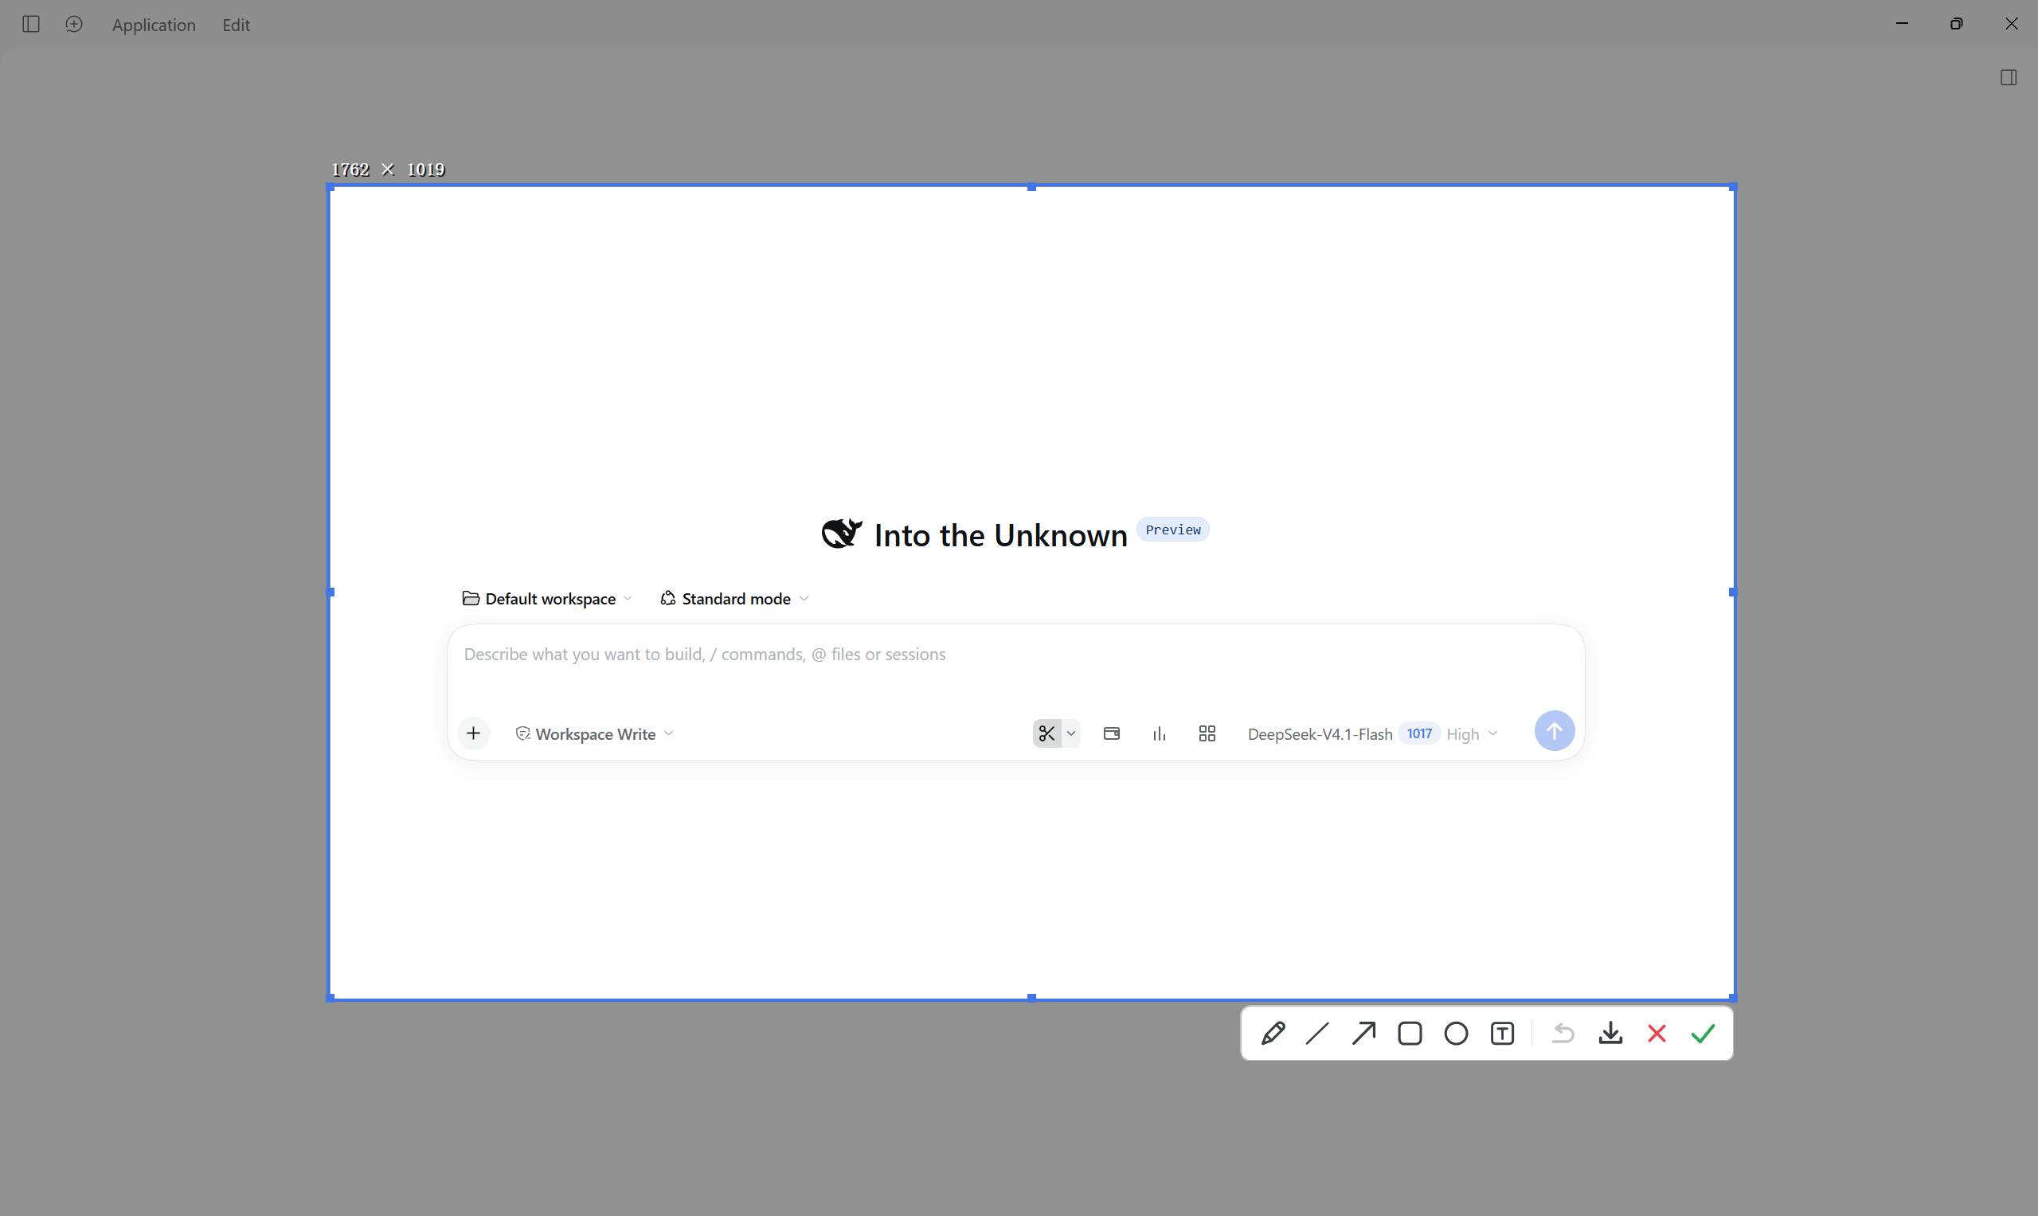Click the Into the Unknown heading

coord(1000,535)
